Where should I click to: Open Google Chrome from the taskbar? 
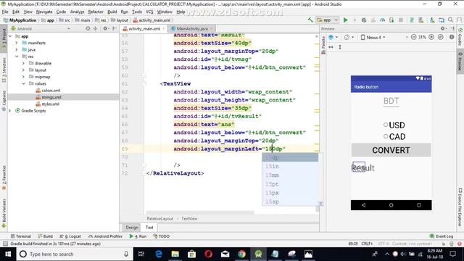point(241,254)
